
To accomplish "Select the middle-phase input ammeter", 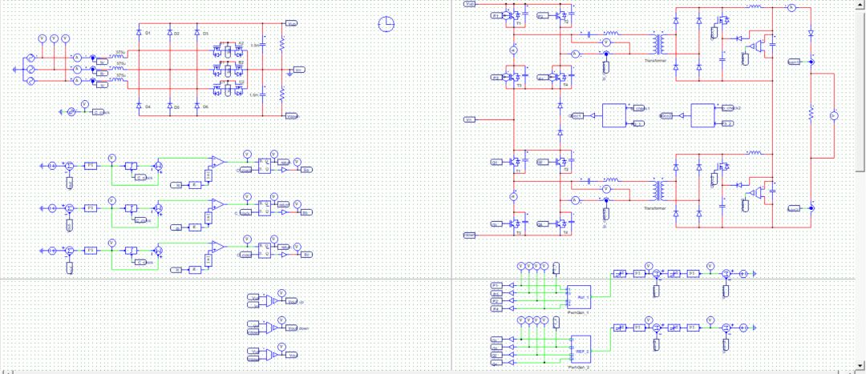I will coord(77,69).
